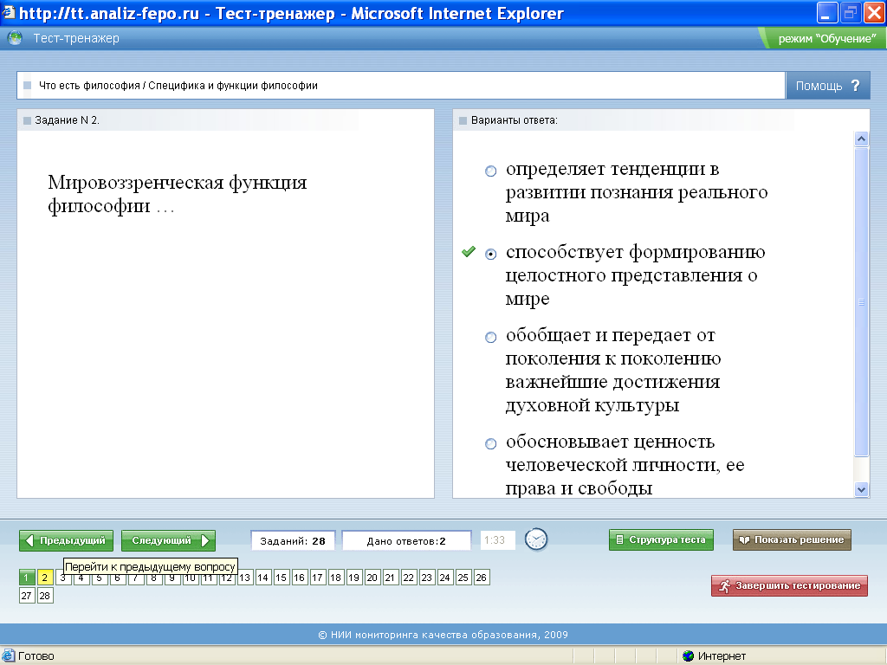The image size is (887, 665).
Task: Jump to question 17
Action: 317,578
